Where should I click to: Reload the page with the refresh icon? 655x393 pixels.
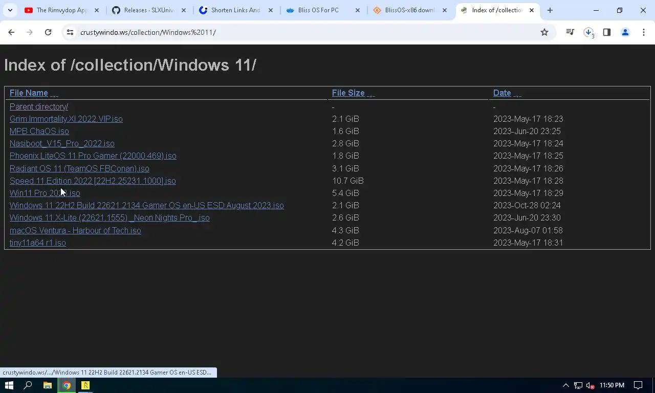point(48,32)
